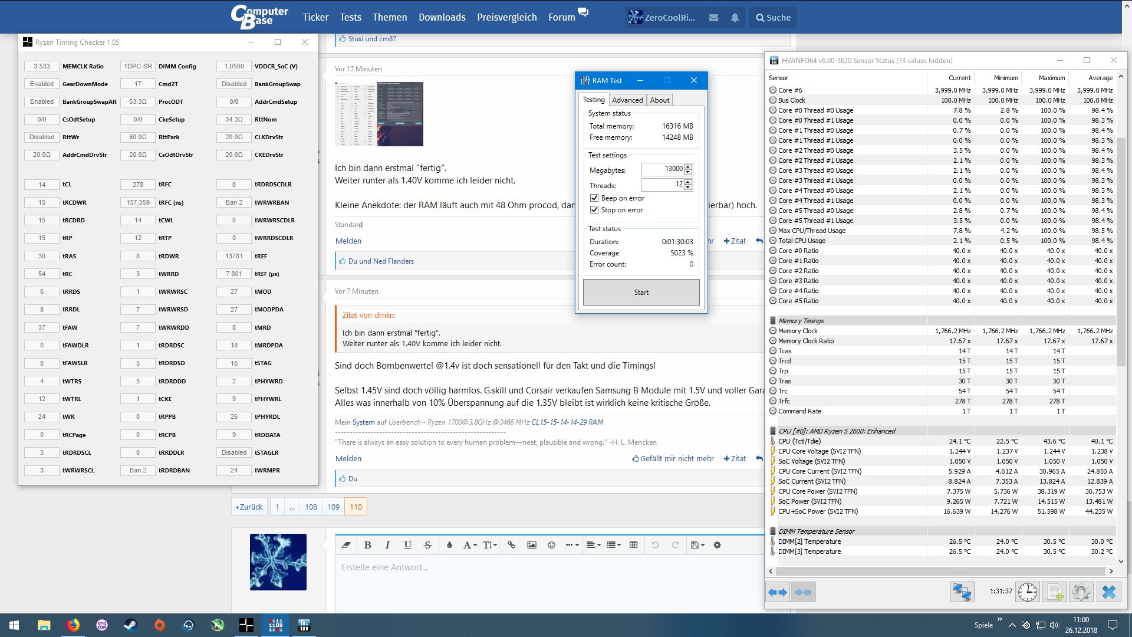The height and width of the screenshot is (637, 1132).
Task: Click the Bold formatting icon in editor
Action: (x=367, y=545)
